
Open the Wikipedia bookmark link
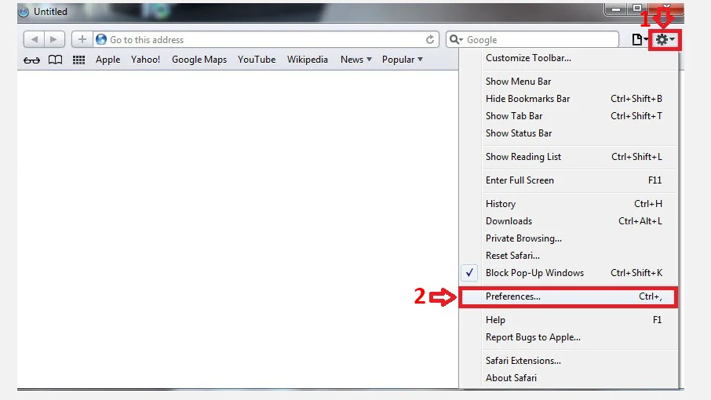(308, 60)
